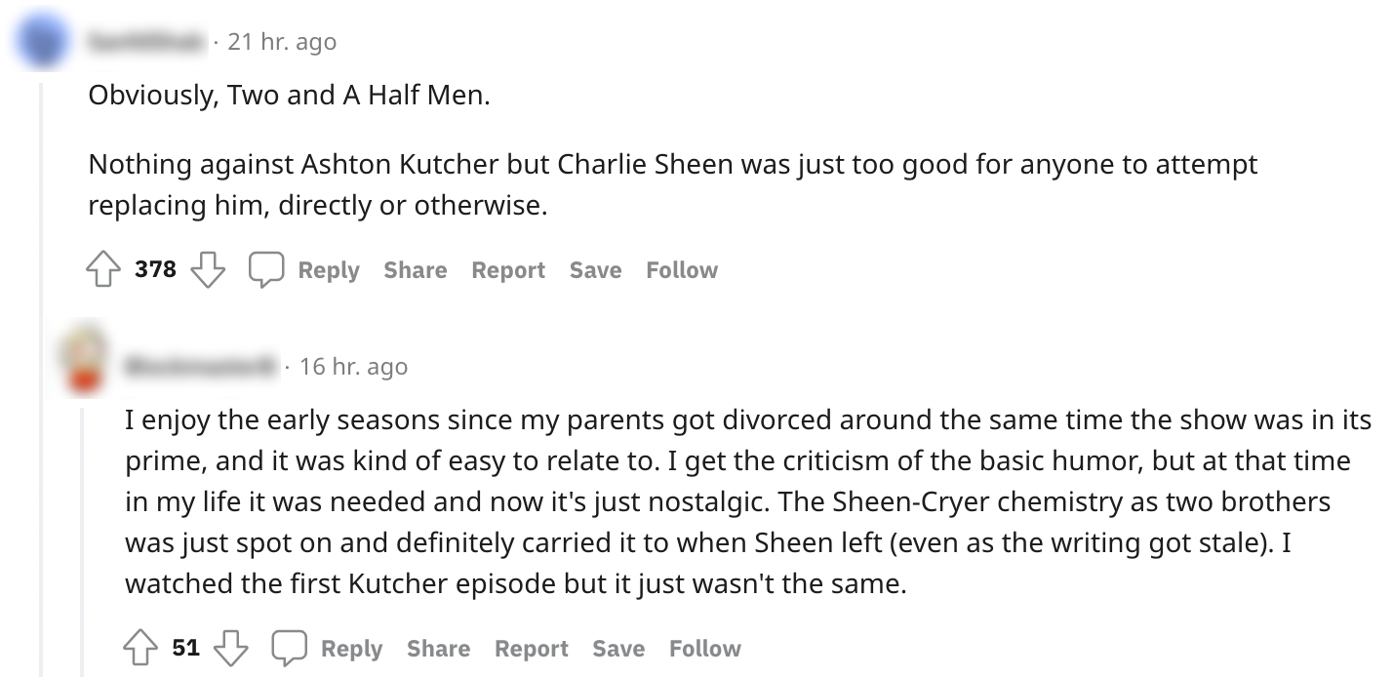This screenshot has width=1393, height=677.
Task: Downvote the reply about early seasons
Action: tap(230, 649)
